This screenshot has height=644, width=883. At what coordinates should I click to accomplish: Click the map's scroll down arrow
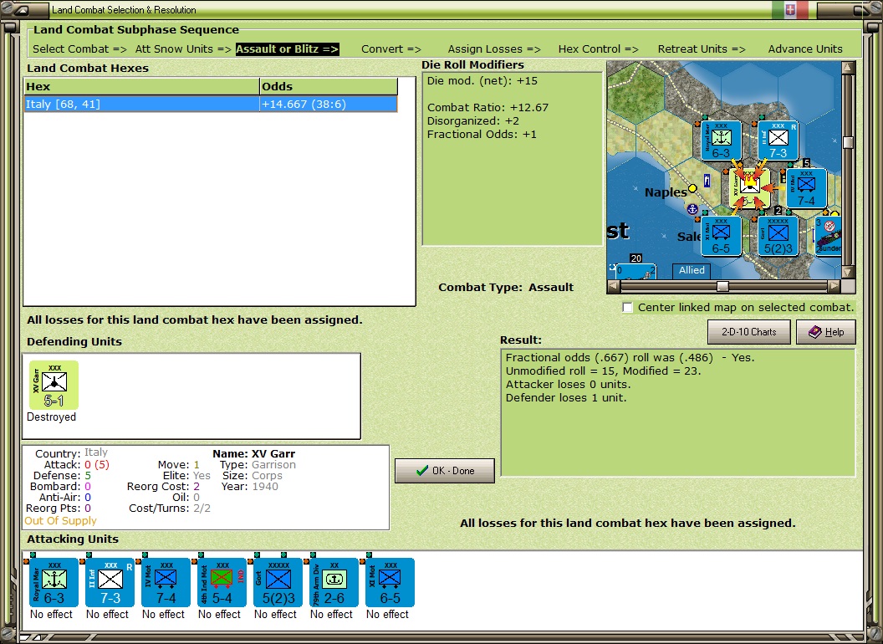(848, 272)
